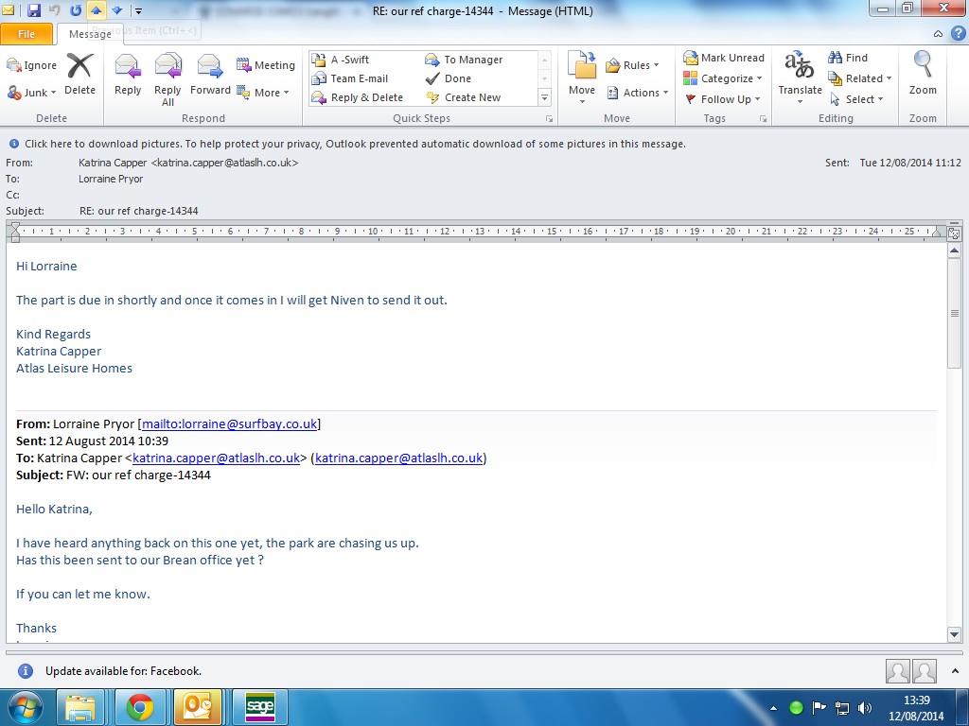Save message via quick access toolbar
The height and width of the screenshot is (726, 969).
coord(34,10)
